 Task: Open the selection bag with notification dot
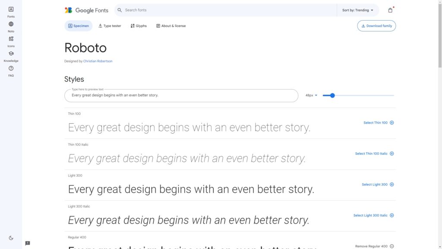tap(390, 10)
